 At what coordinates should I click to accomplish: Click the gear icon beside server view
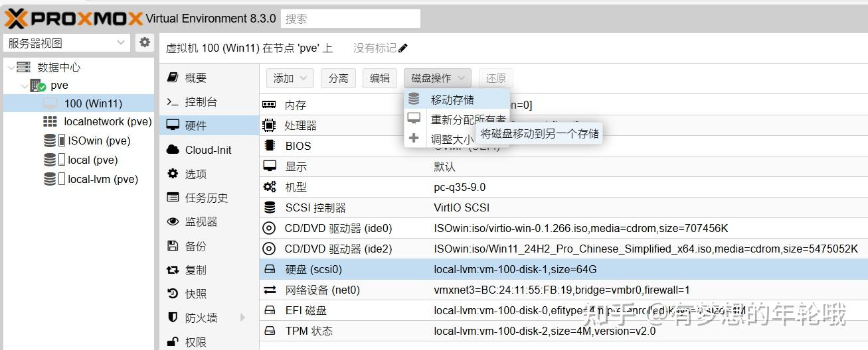pos(145,43)
